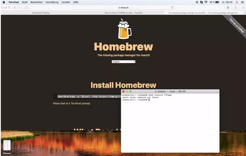
Task: Open the Notification Center icon
Action: pyautogui.click(x=242, y=2)
